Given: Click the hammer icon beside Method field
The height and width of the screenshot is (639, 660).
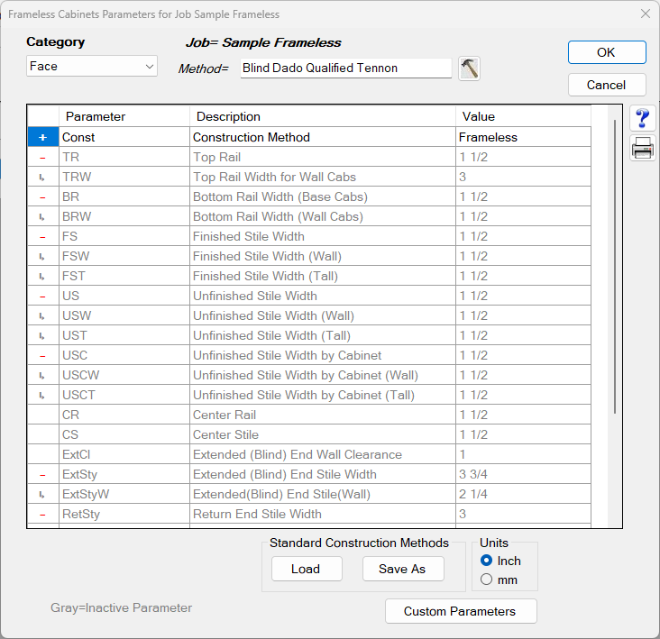Looking at the screenshot, I should click(x=469, y=68).
